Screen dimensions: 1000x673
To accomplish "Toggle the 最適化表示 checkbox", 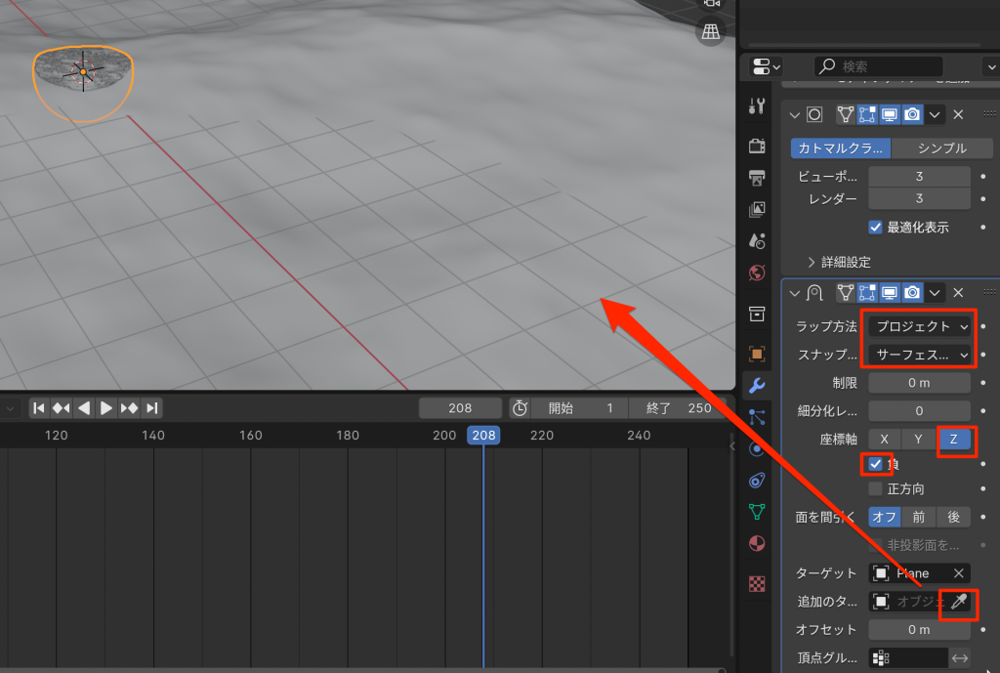I will pos(876,227).
